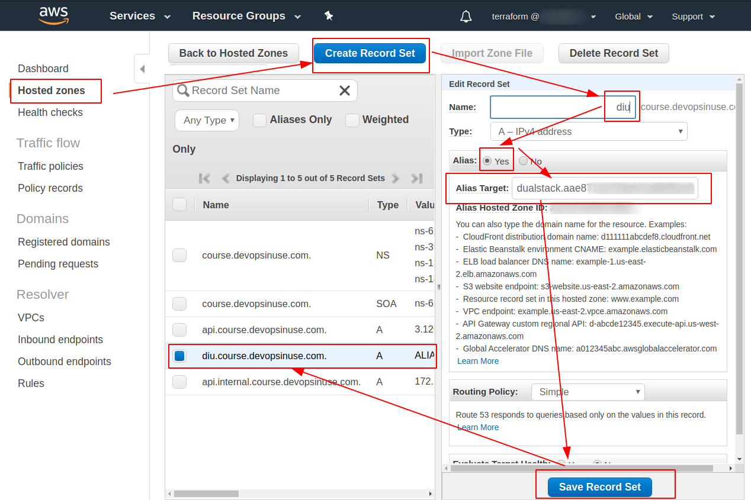The image size is (751, 500).
Task: Click the api.internal.course.devopsinuse.com. row name
Action: (x=281, y=382)
